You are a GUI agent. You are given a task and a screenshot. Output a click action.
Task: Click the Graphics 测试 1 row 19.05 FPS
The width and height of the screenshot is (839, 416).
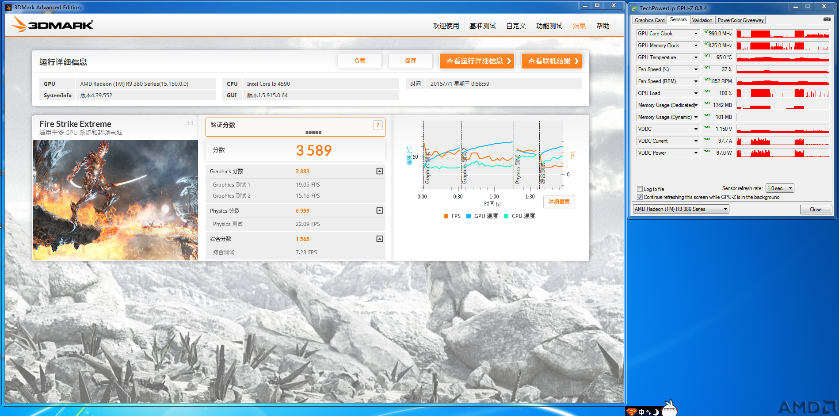[295, 185]
